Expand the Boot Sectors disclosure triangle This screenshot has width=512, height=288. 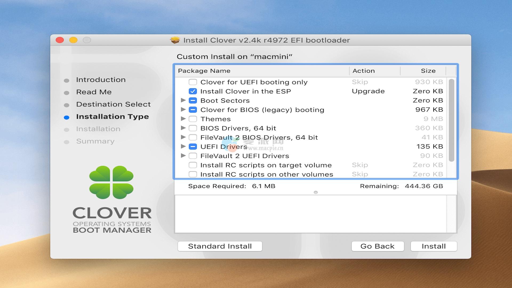183,100
